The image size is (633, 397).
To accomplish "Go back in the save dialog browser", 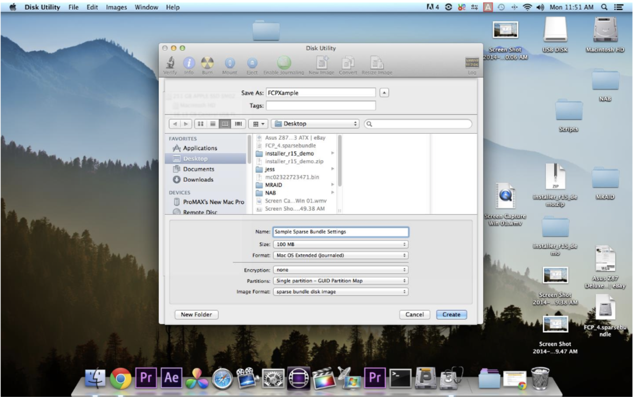I will pyautogui.click(x=175, y=124).
